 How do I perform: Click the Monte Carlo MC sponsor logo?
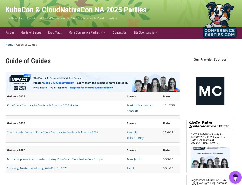point(210,91)
